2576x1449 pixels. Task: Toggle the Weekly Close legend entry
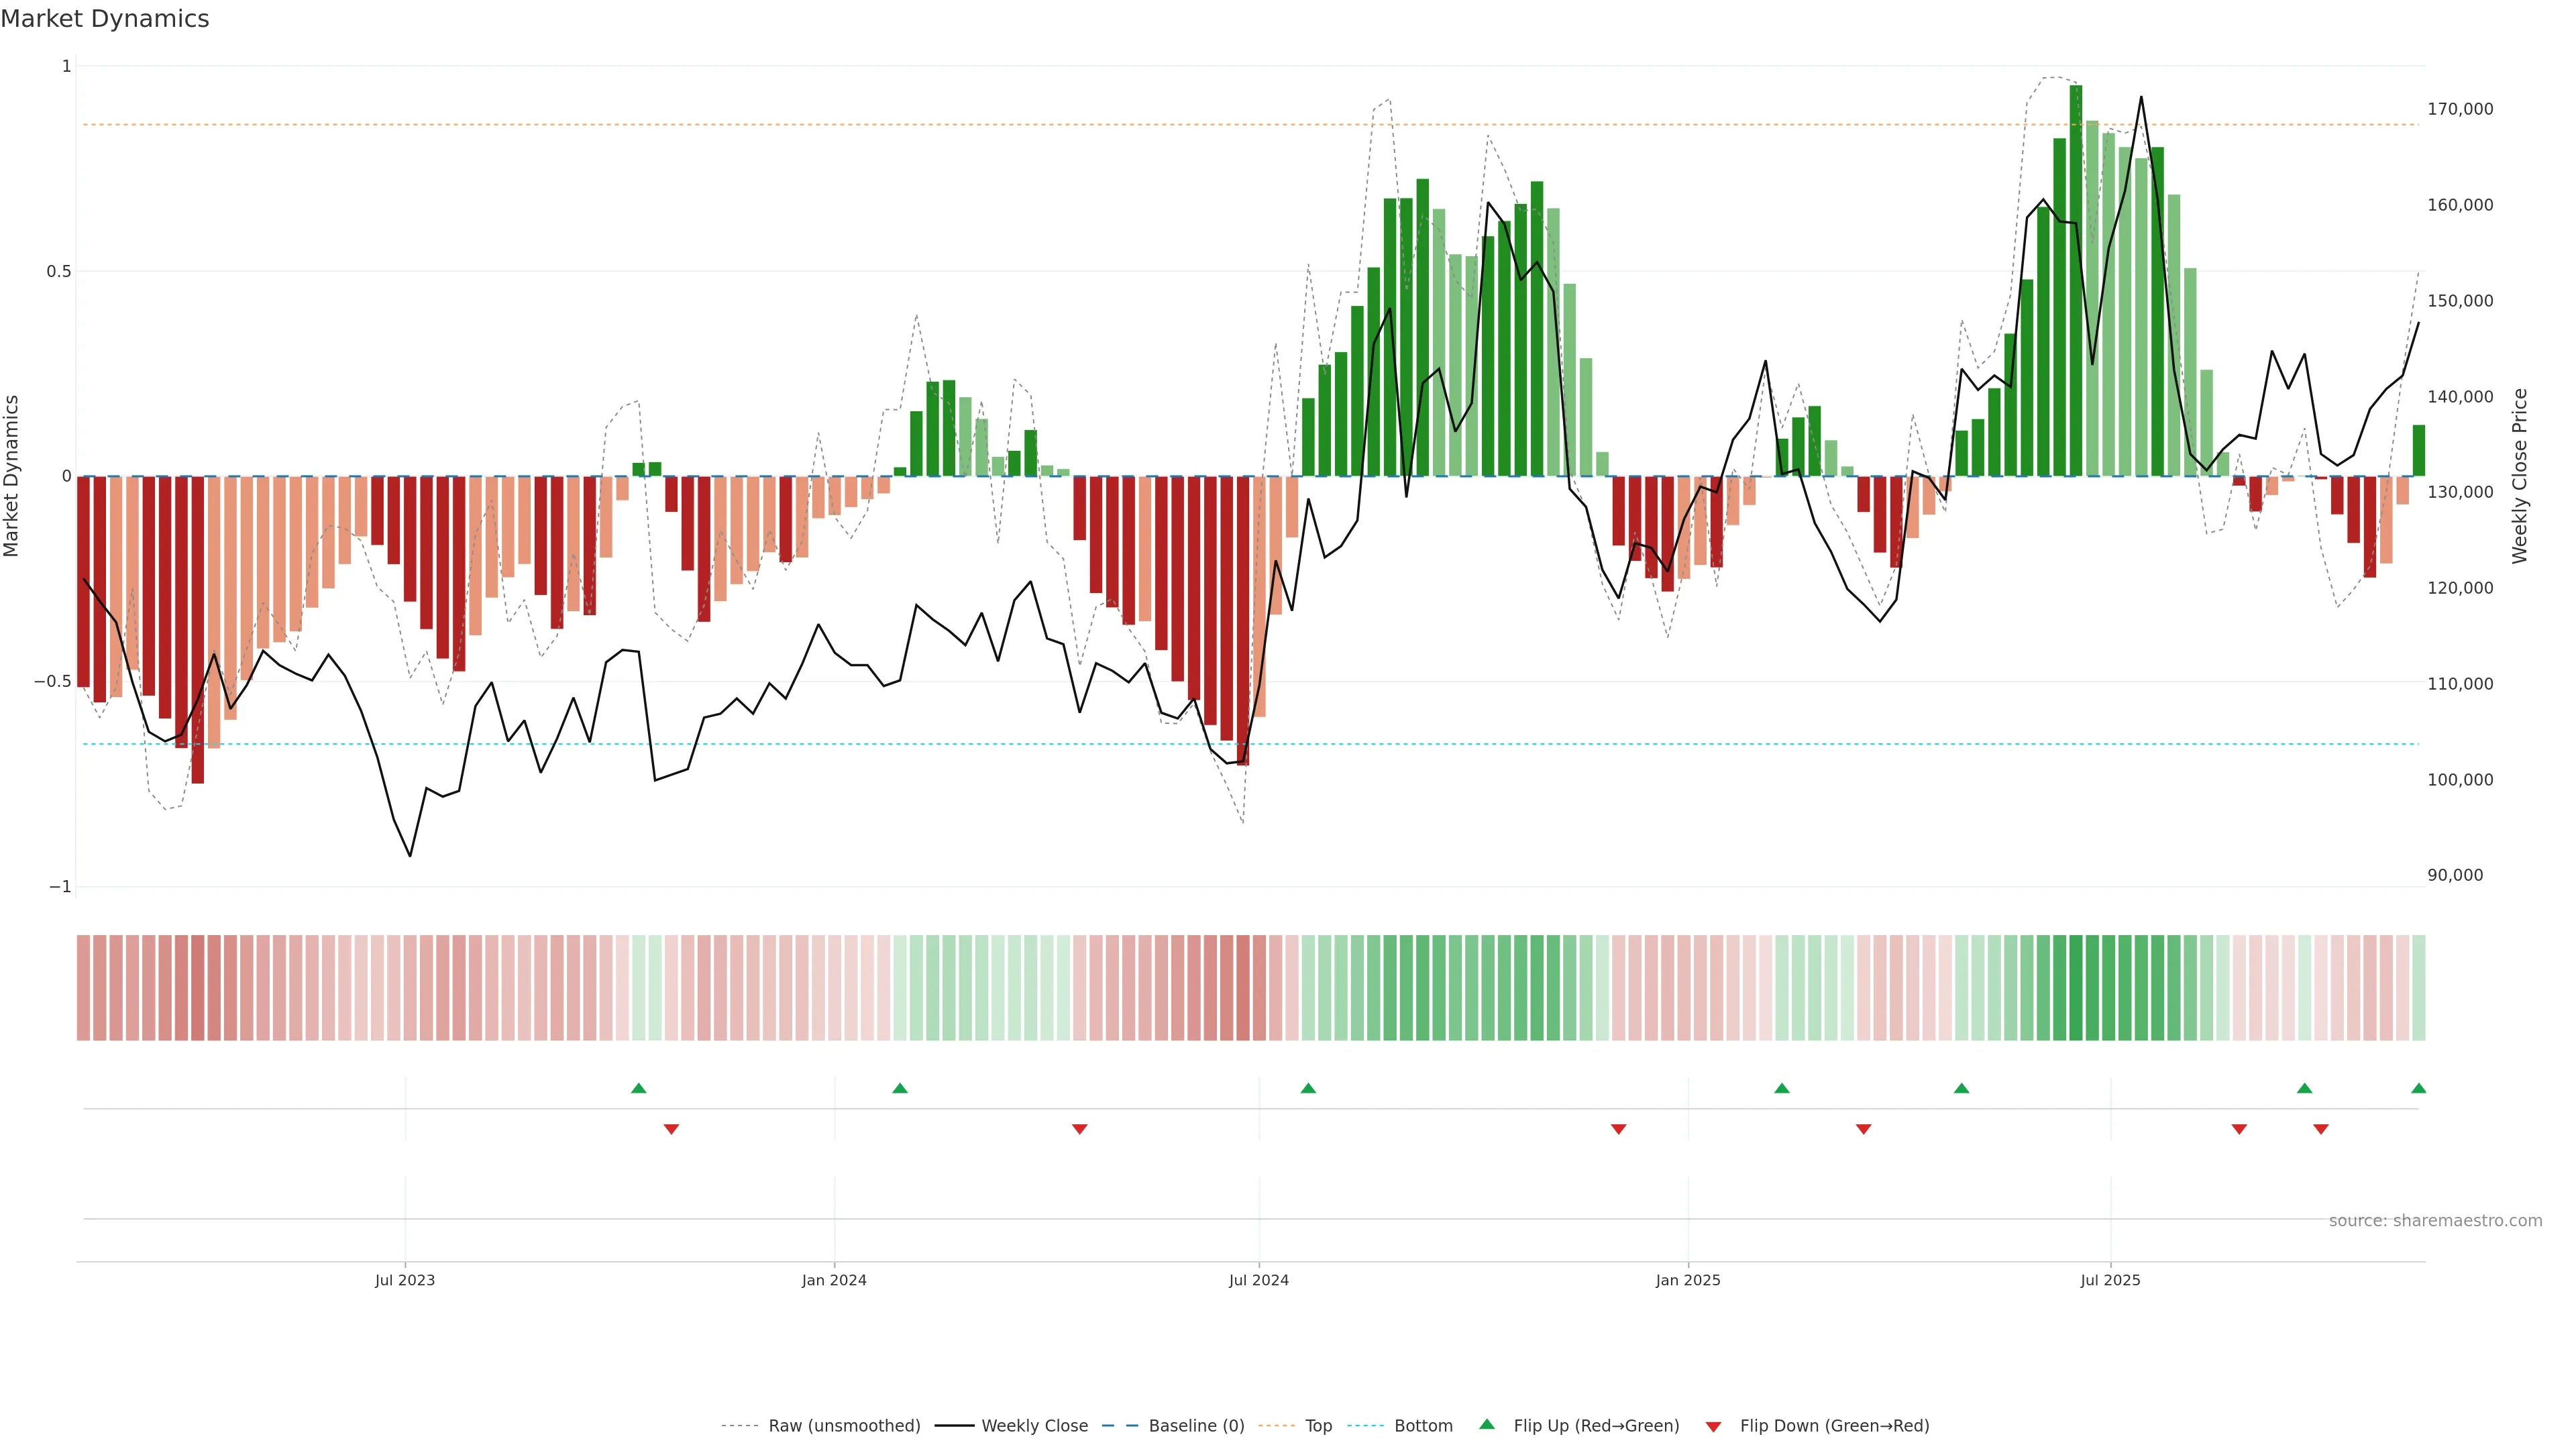pyautogui.click(x=1034, y=1426)
